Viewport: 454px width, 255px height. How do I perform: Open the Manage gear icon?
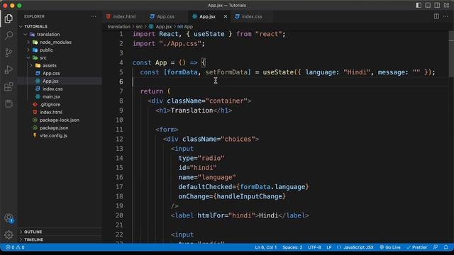pos(9,234)
